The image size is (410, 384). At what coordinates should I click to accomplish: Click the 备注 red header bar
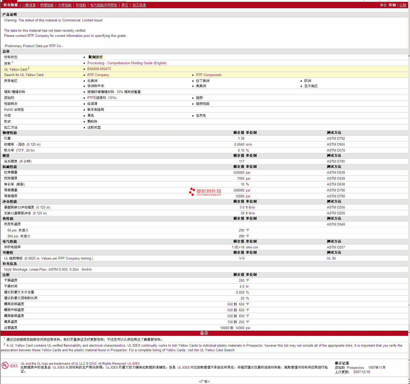click(x=204, y=333)
